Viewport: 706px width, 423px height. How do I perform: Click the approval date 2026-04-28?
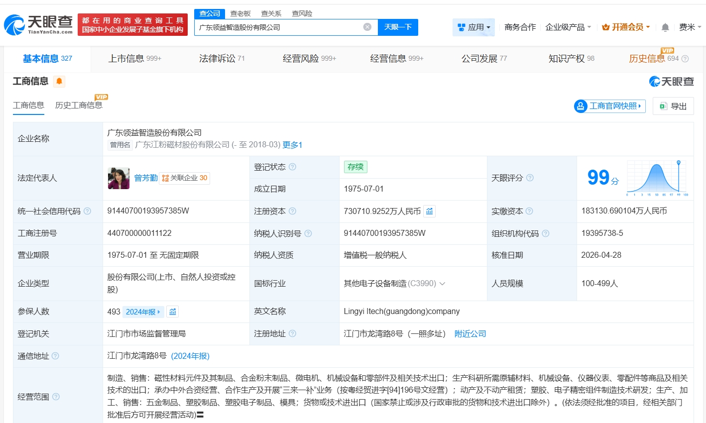point(601,255)
